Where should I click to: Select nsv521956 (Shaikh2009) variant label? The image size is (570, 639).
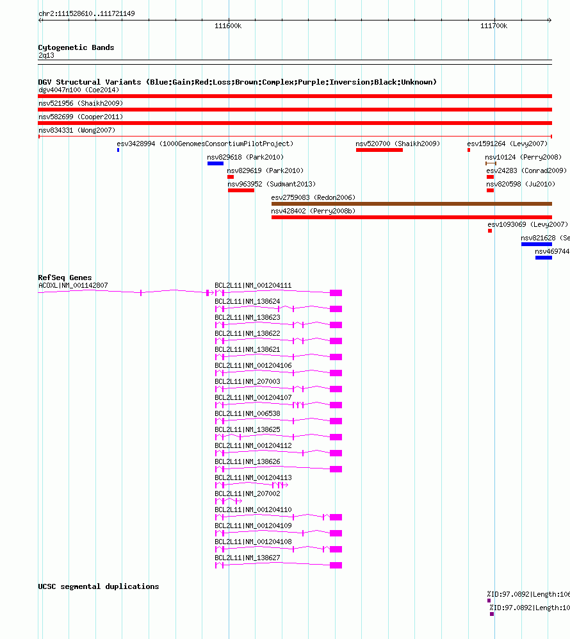click(81, 103)
